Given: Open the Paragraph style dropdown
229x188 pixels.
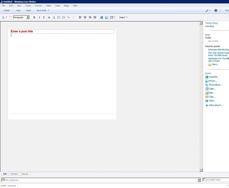Looking at the screenshot, I should 21,17.
